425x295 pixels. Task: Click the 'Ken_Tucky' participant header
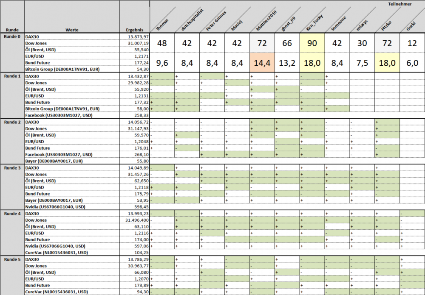[314, 23]
